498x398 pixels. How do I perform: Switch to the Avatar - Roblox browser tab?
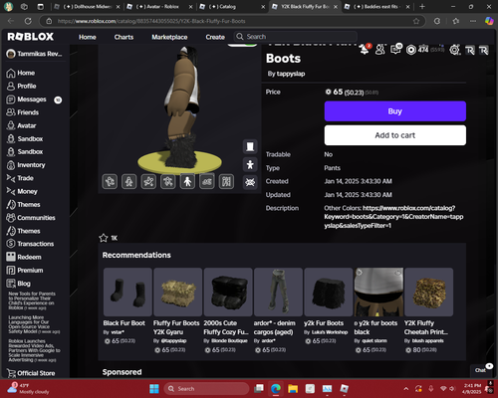(x=158, y=7)
